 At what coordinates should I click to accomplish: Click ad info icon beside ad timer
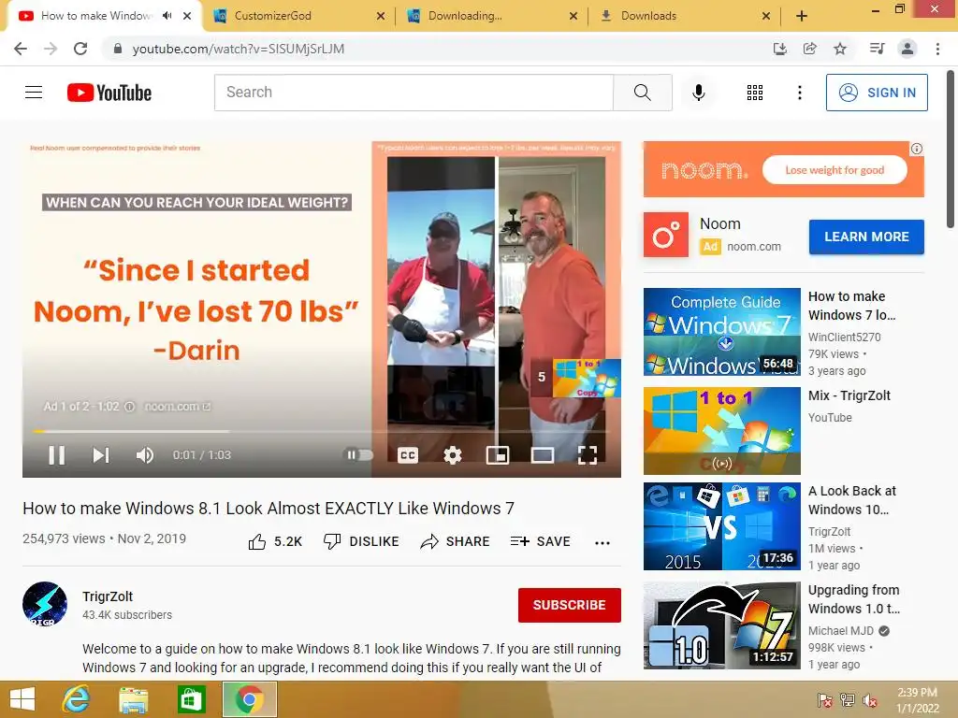129,407
